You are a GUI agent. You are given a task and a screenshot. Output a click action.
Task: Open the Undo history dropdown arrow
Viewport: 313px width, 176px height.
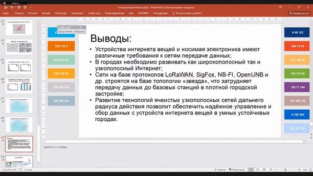click(x=15, y=7)
